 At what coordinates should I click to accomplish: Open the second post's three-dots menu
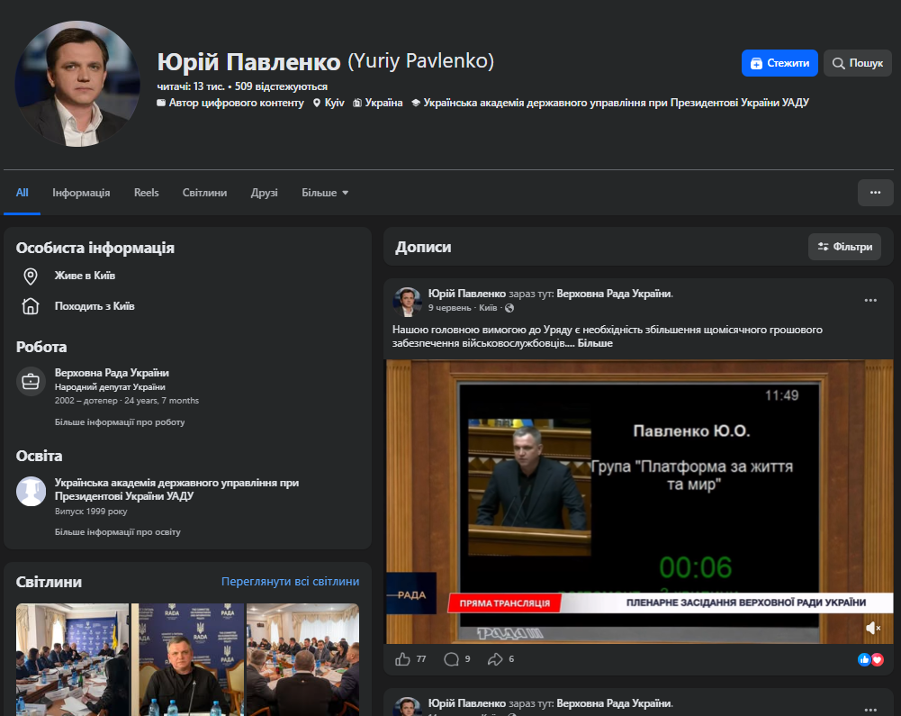click(x=870, y=710)
